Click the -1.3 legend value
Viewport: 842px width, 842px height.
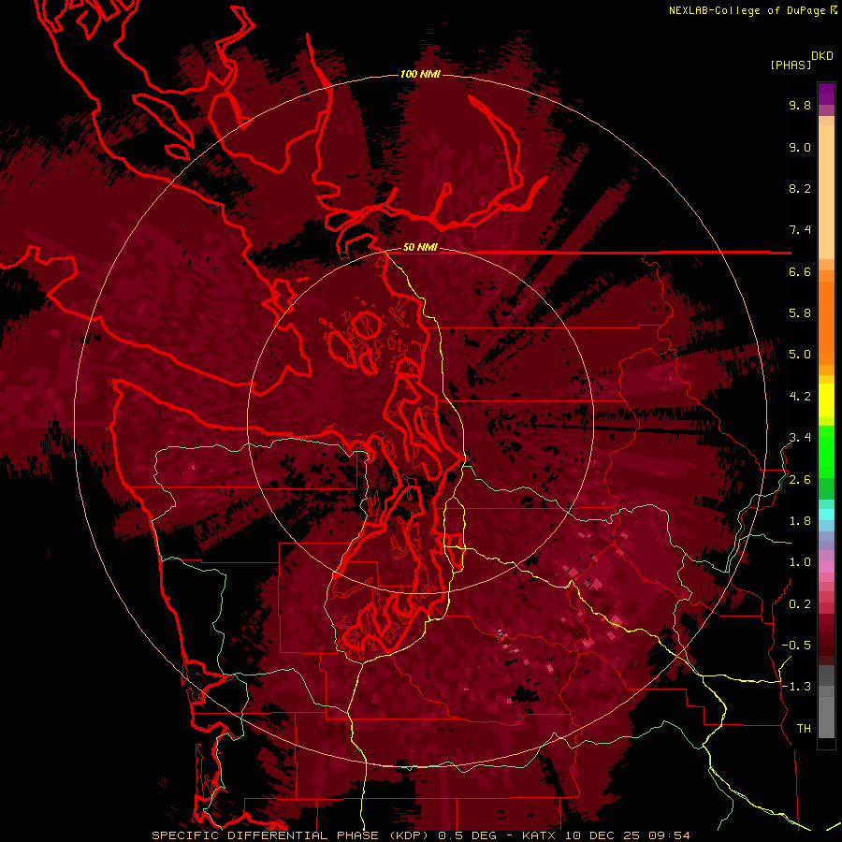(796, 688)
